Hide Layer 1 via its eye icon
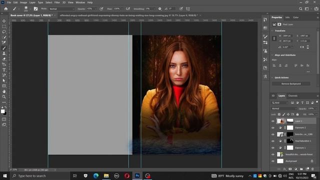320x180 pixels. coord(273,121)
